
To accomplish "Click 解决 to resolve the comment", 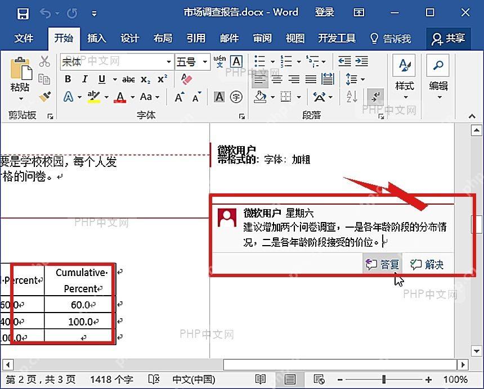I will pyautogui.click(x=427, y=264).
